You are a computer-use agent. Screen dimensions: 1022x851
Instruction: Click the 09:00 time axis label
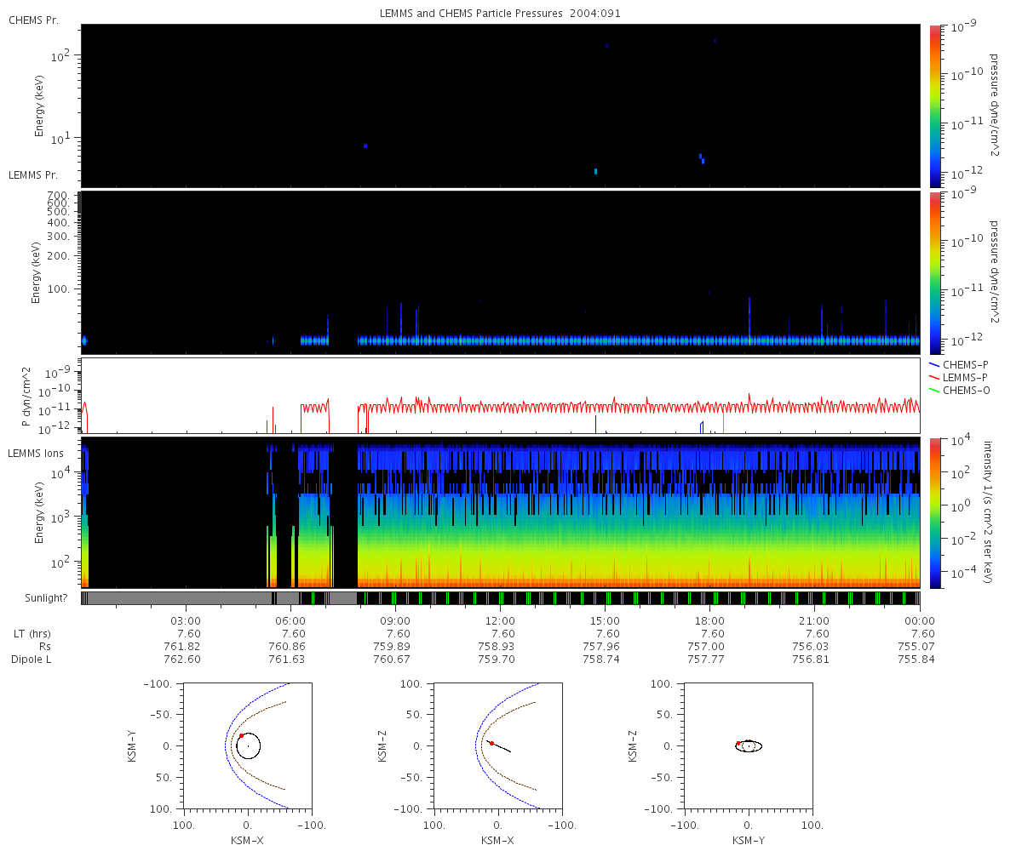point(395,621)
